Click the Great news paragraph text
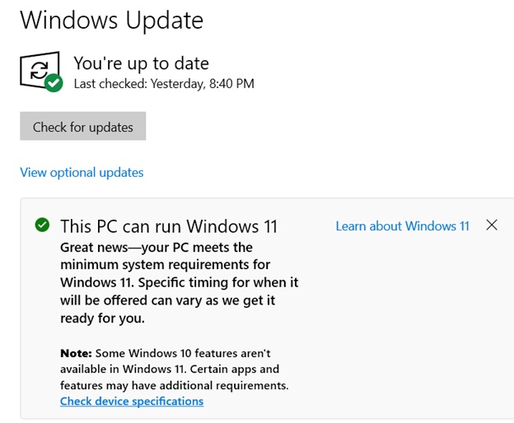The image size is (514, 423). point(180,282)
